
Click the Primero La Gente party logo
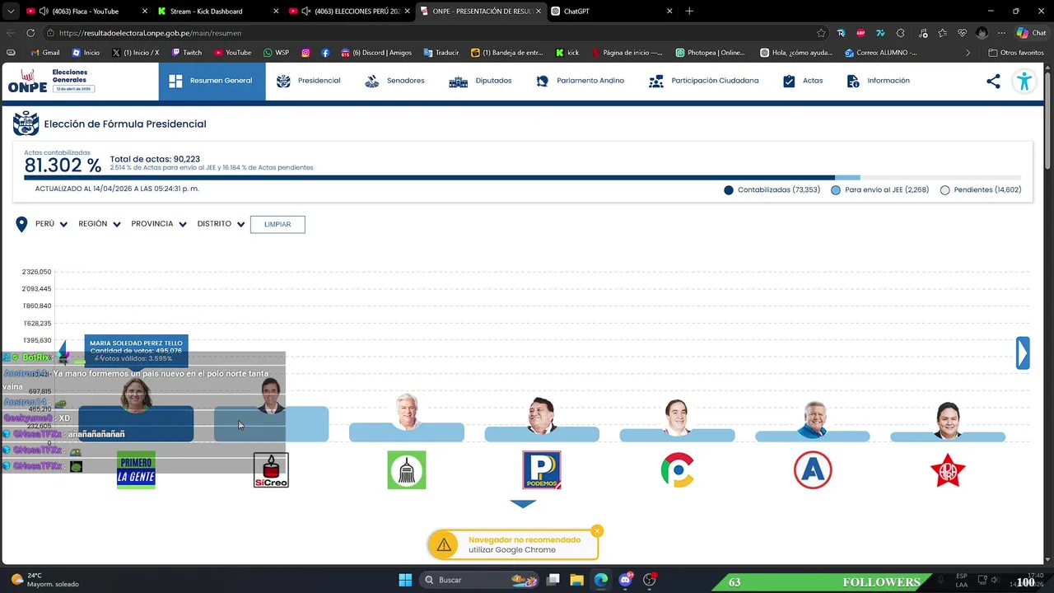(136, 469)
